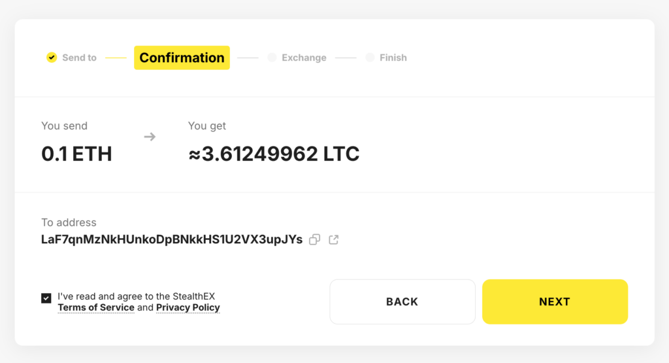Select the Finish step label
Image resolution: width=669 pixels, height=363 pixels.
(x=393, y=58)
